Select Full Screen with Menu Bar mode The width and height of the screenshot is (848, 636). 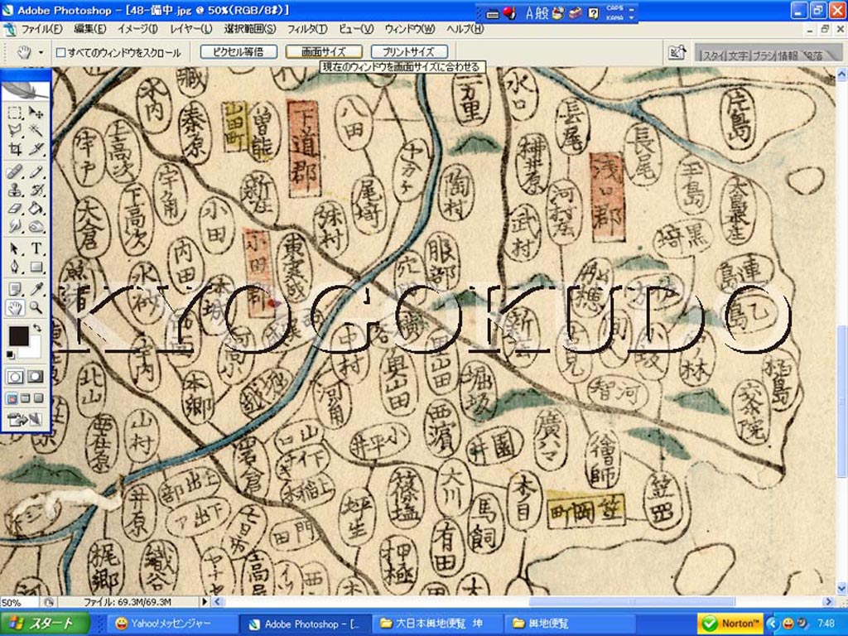[x=26, y=398]
